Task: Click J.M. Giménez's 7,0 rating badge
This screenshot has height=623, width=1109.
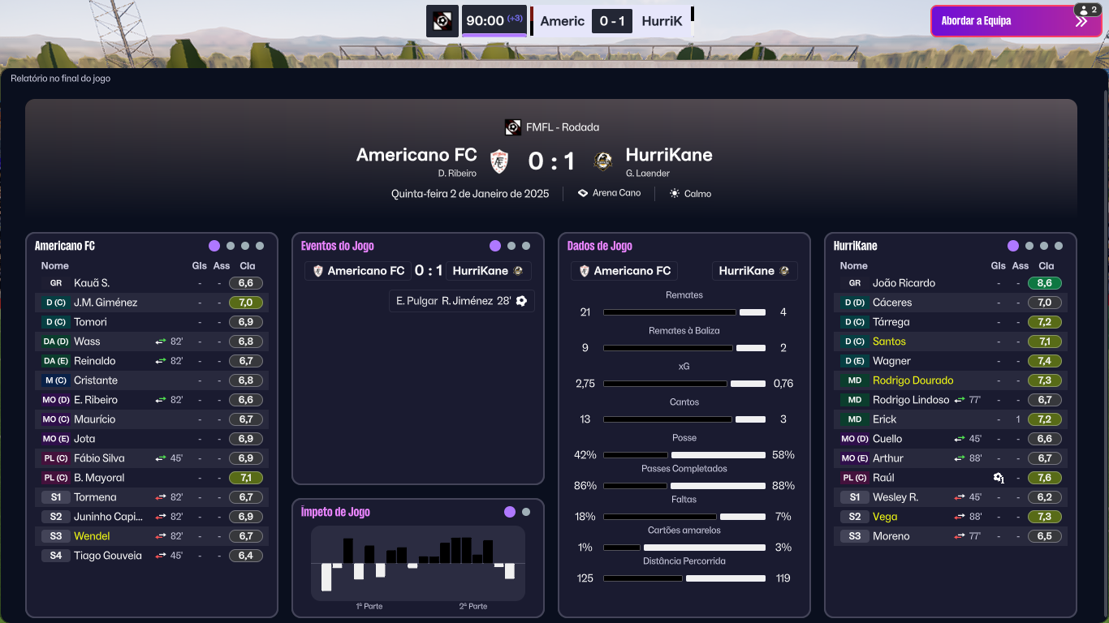Action: point(245,303)
